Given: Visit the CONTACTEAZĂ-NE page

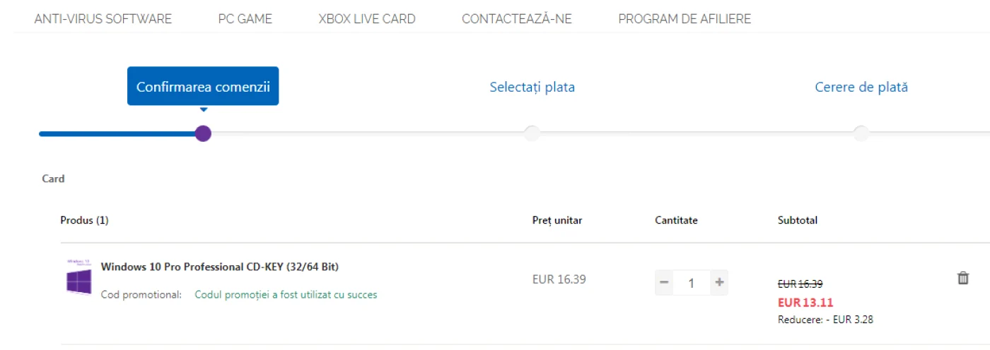Looking at the screenshot, I should [517, 19].
